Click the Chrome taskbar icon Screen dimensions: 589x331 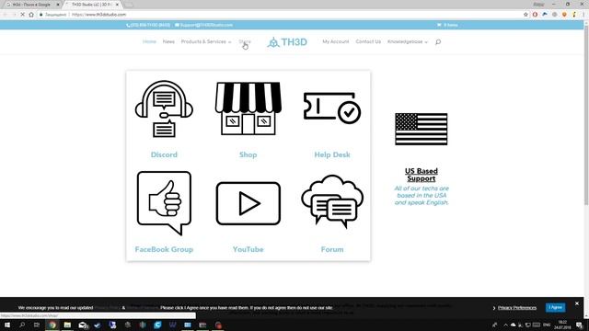tap(52, 325)
